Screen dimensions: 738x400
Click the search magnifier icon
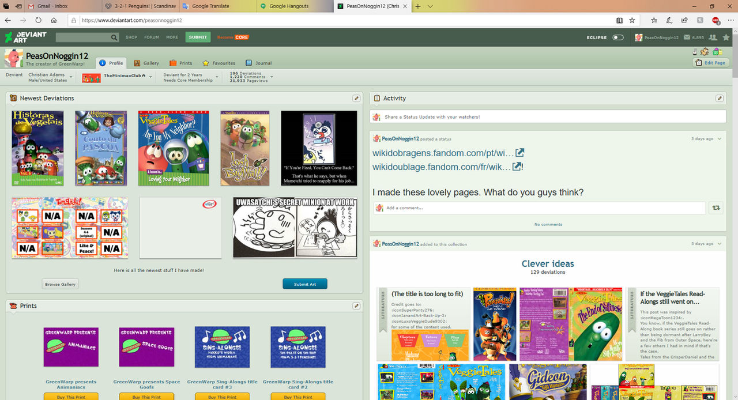[x=115, y=37]
